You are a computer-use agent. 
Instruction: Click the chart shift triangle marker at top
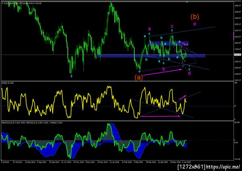click(187, 2)
